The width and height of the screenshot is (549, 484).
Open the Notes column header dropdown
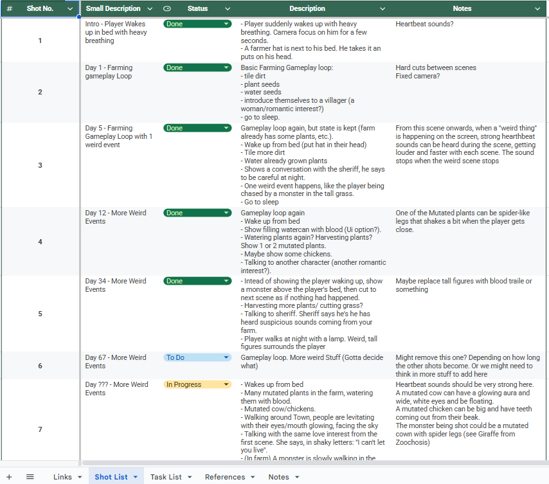[539, 9]
